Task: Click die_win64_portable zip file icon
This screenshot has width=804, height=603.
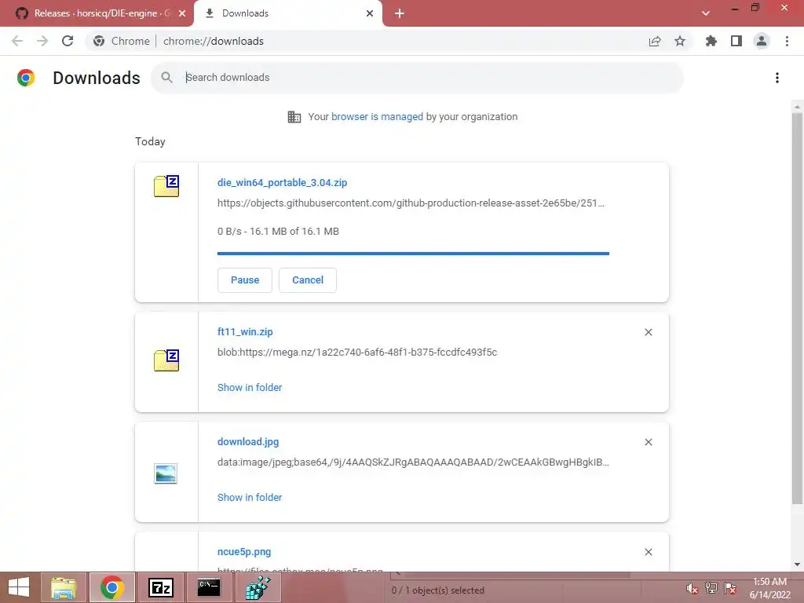Action: pos(166,185)
